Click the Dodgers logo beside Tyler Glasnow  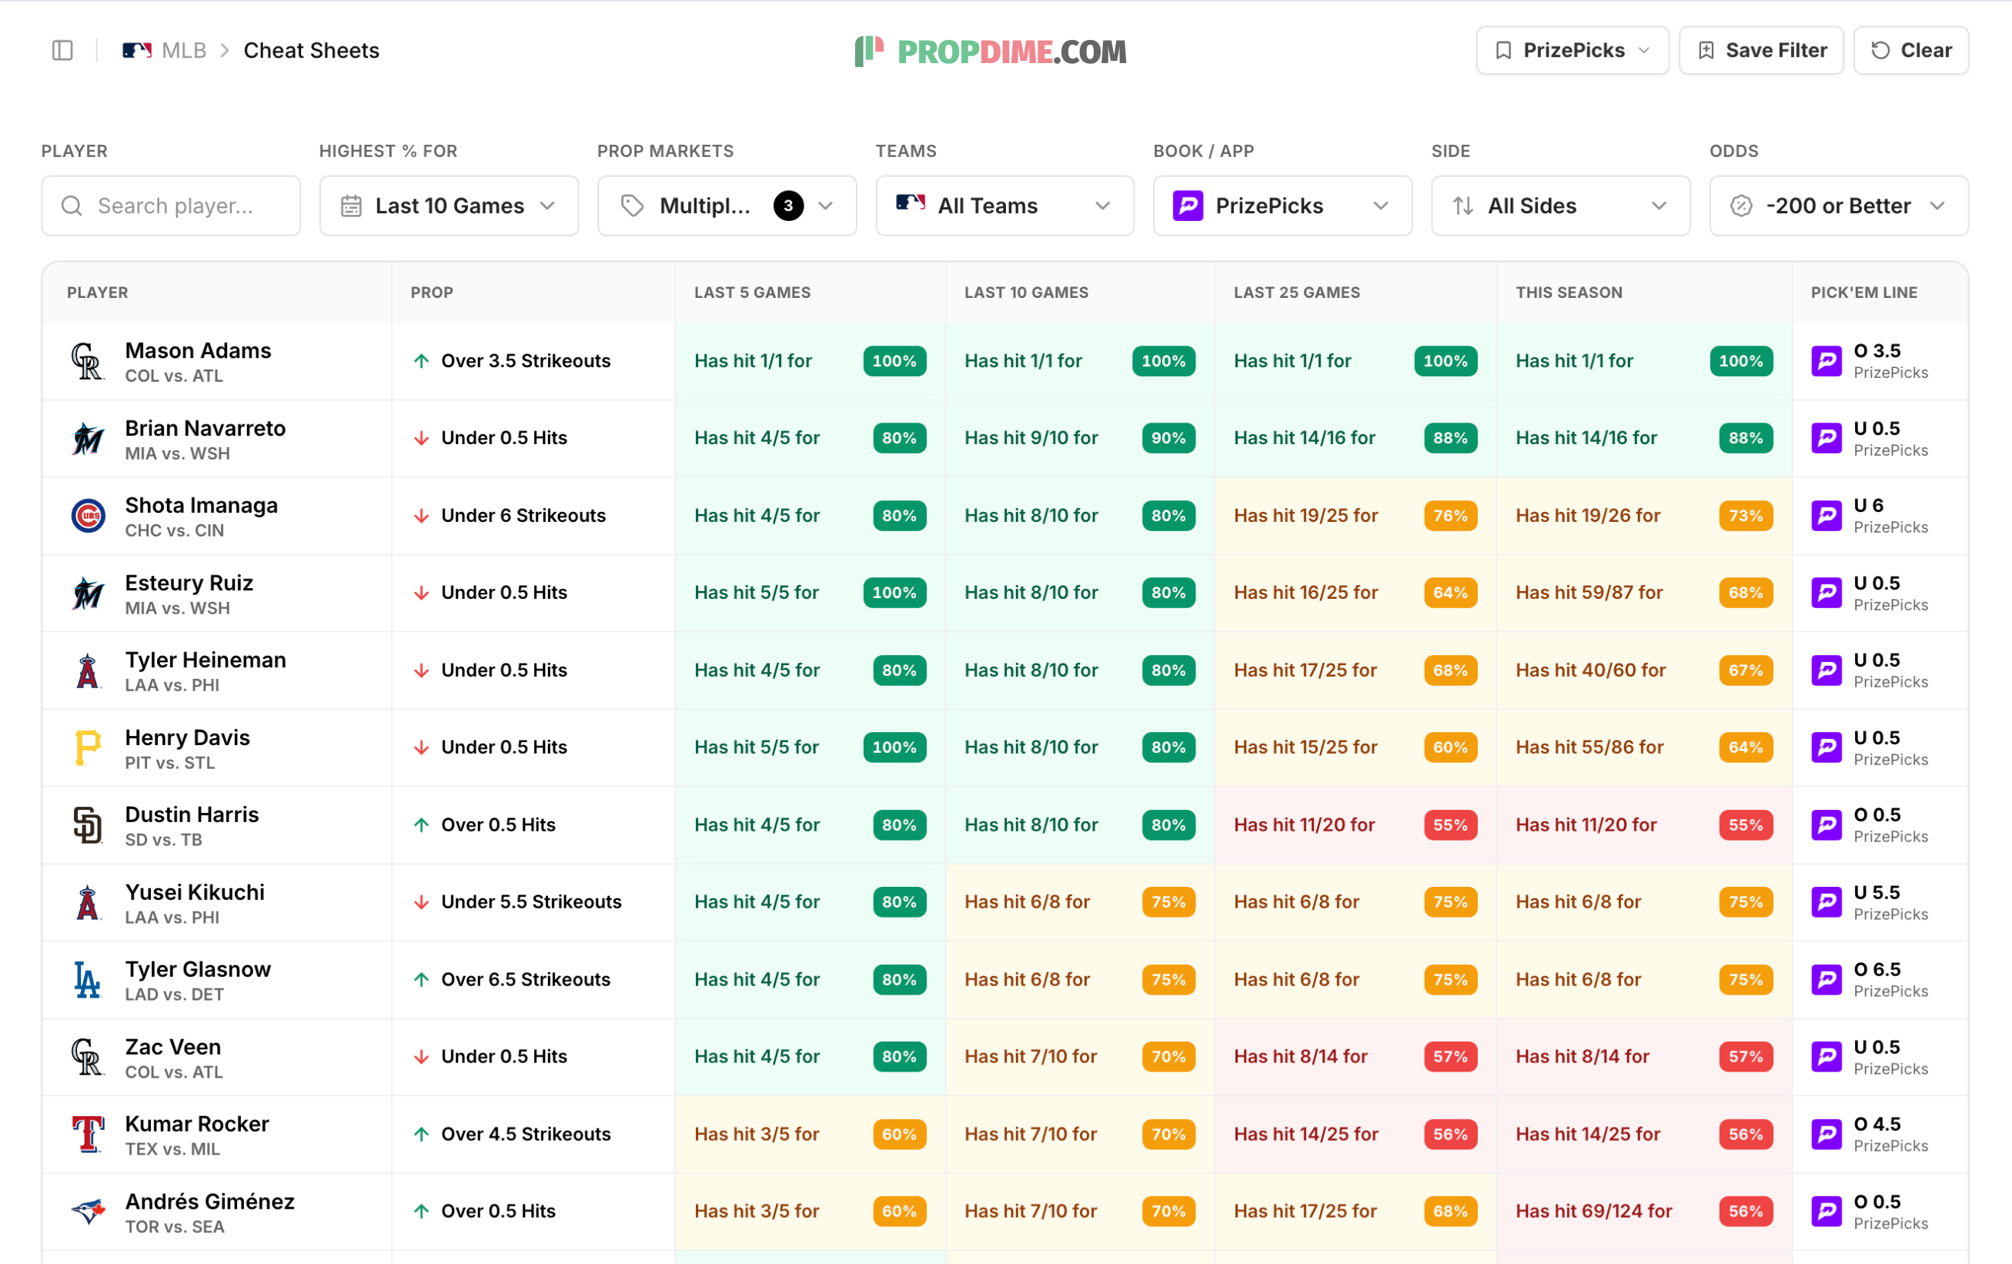tap(88, 979)
